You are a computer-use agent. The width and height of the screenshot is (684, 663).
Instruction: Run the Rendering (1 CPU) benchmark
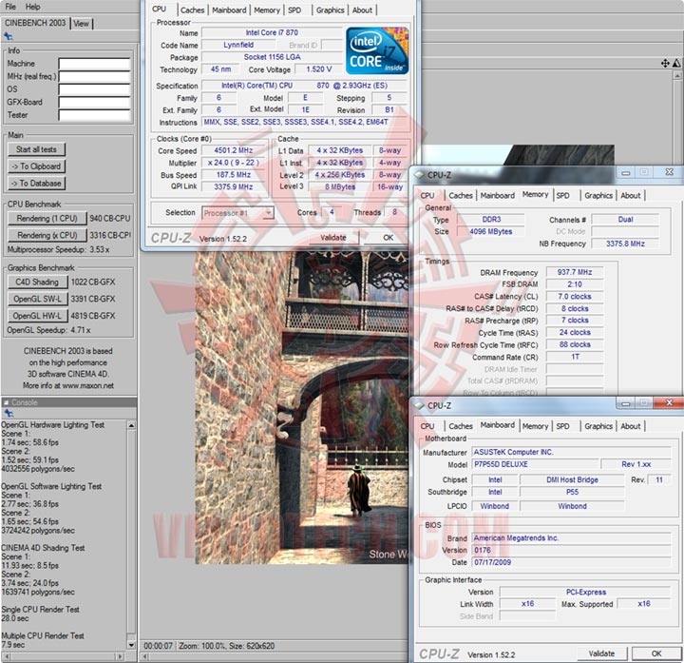coord(47,219)
